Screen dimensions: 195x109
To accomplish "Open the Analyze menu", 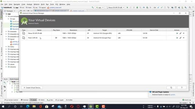I will (x=29, y=4).
